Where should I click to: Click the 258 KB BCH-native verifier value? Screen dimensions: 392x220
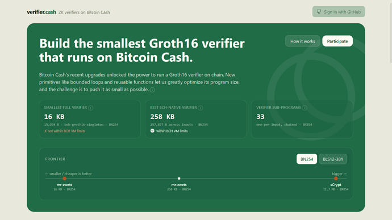[x=162, y=117]
